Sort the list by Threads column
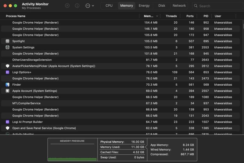Image resolution: width=244 pixels, height=163 pixels. [x=171, y=16]
